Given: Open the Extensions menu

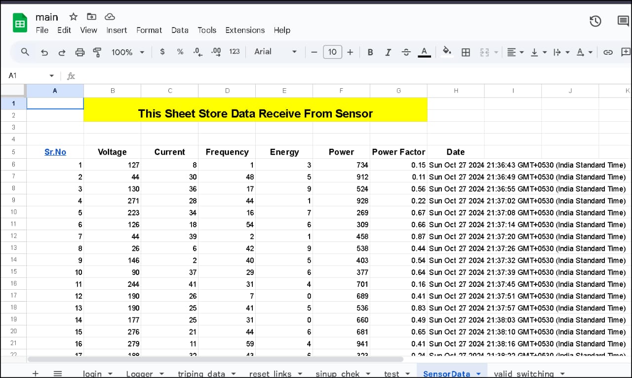Looking at the screenshot, I should click(245, 30).
